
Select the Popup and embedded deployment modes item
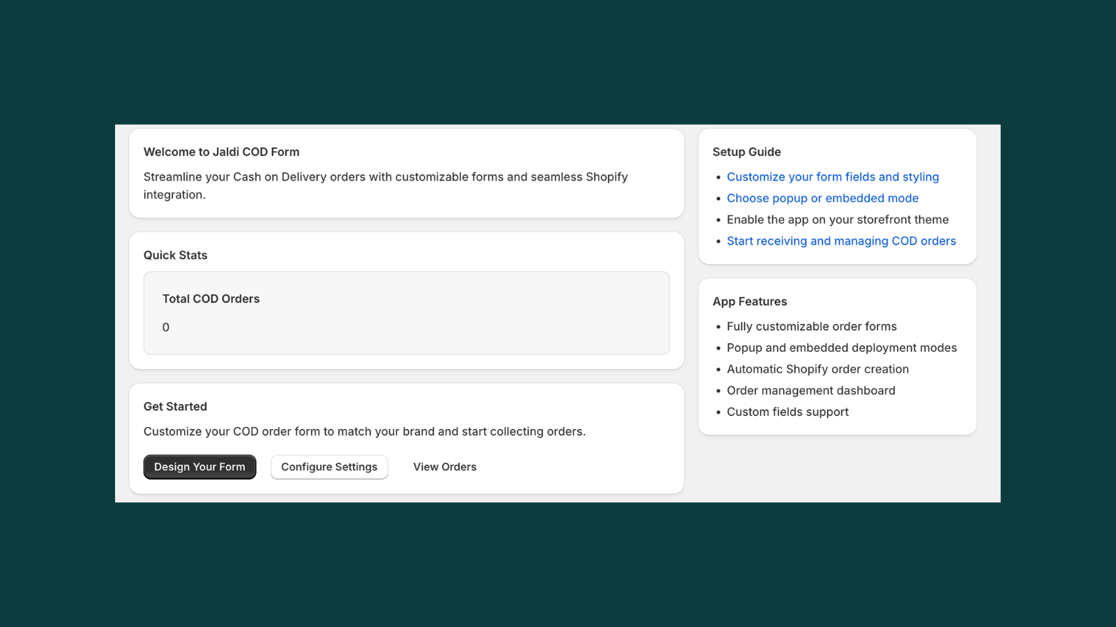[842, 348]
